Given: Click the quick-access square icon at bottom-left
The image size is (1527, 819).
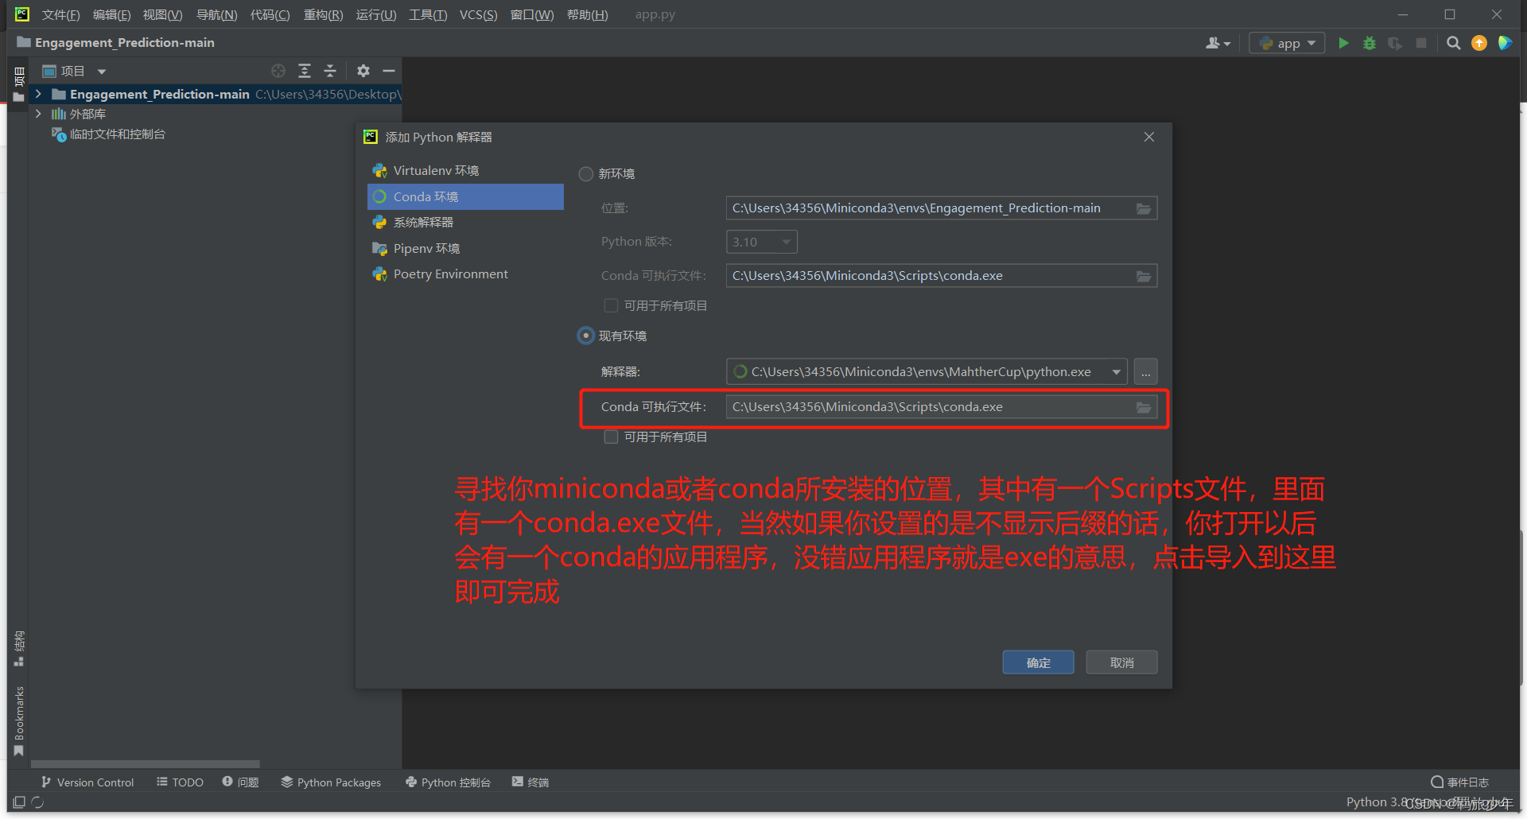Looking at the screenshot, I should click(19, 802).
